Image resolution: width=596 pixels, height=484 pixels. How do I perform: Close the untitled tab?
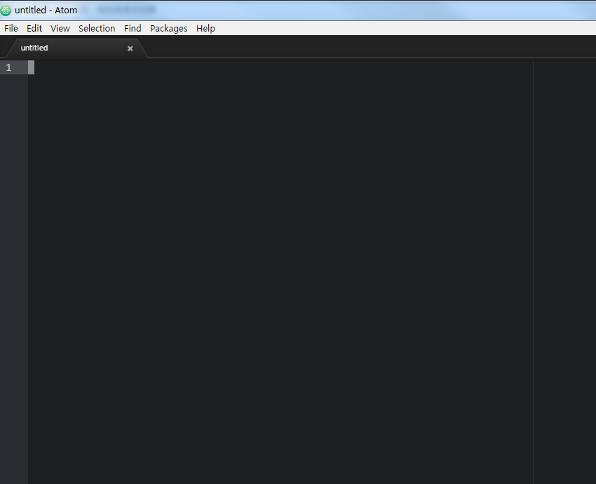coord(130,48)
